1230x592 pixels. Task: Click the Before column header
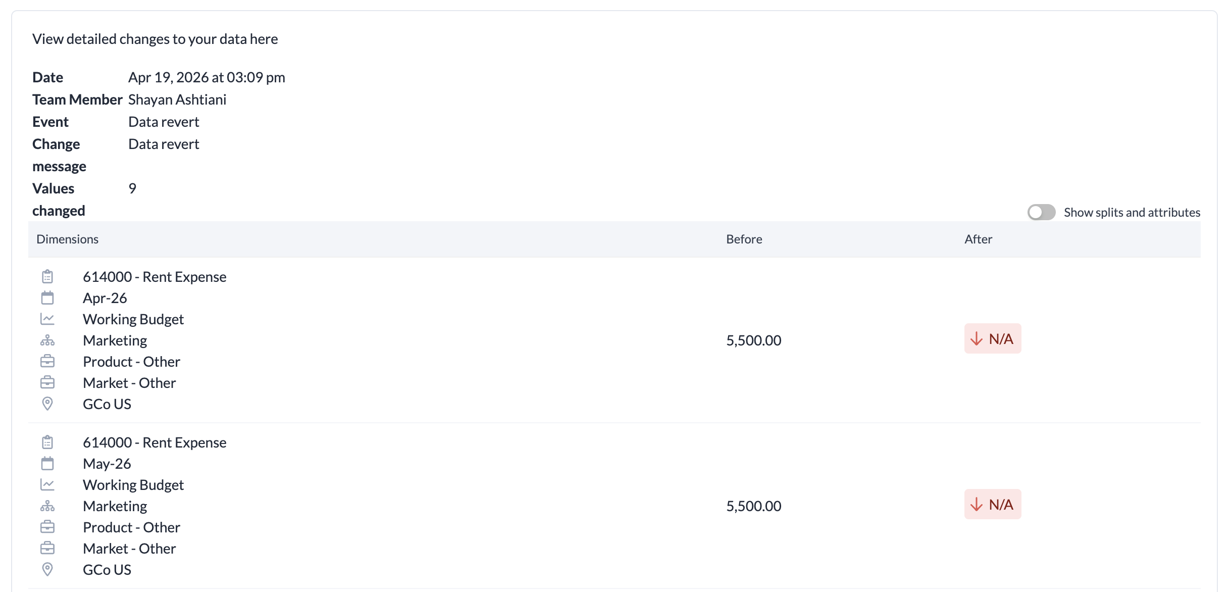tap(744, 239)
